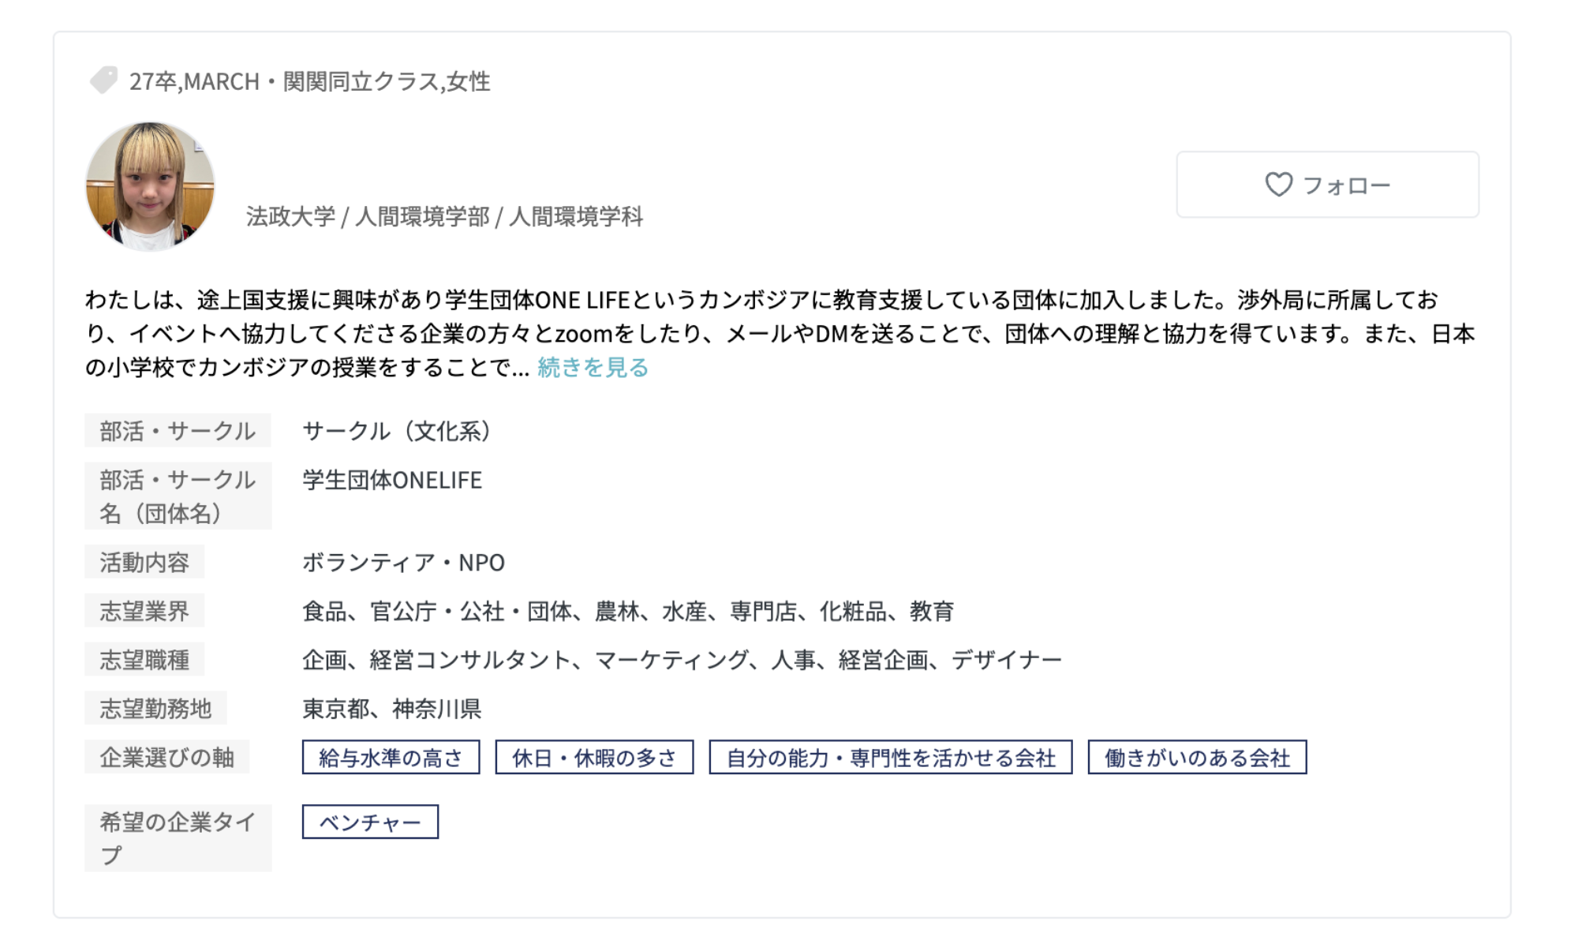Expand the intro via 続きを見る
The image size is (1578, 947).
[x=593, y=368]
